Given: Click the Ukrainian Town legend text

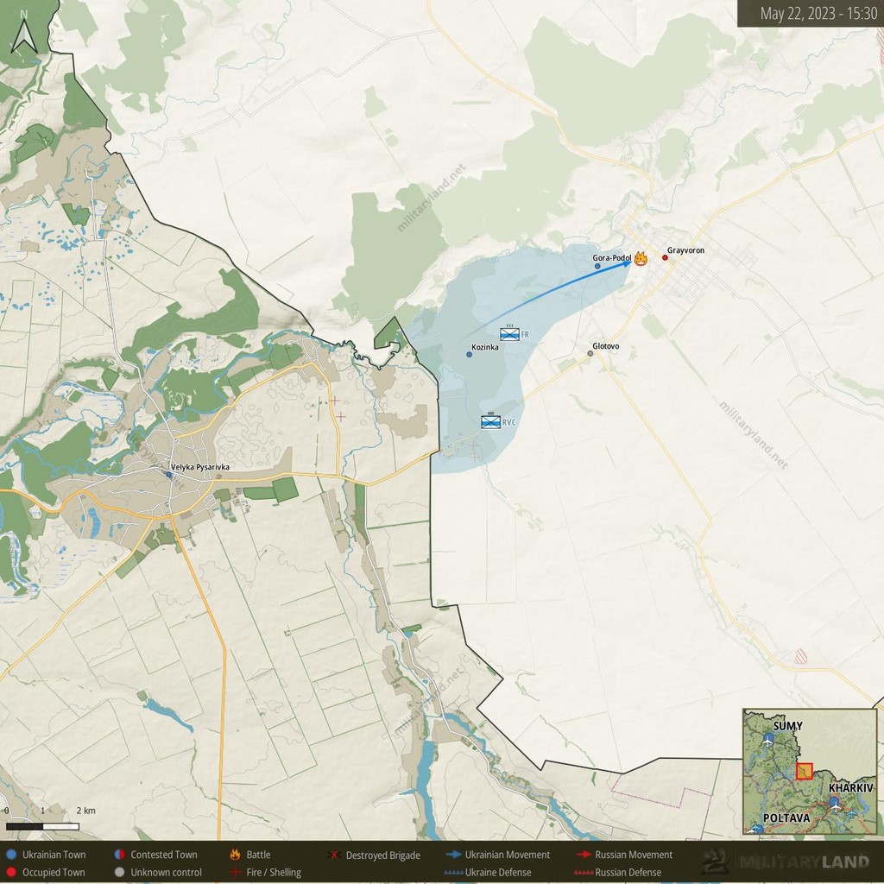Looking at the screenshot, I should pos(54,854).
